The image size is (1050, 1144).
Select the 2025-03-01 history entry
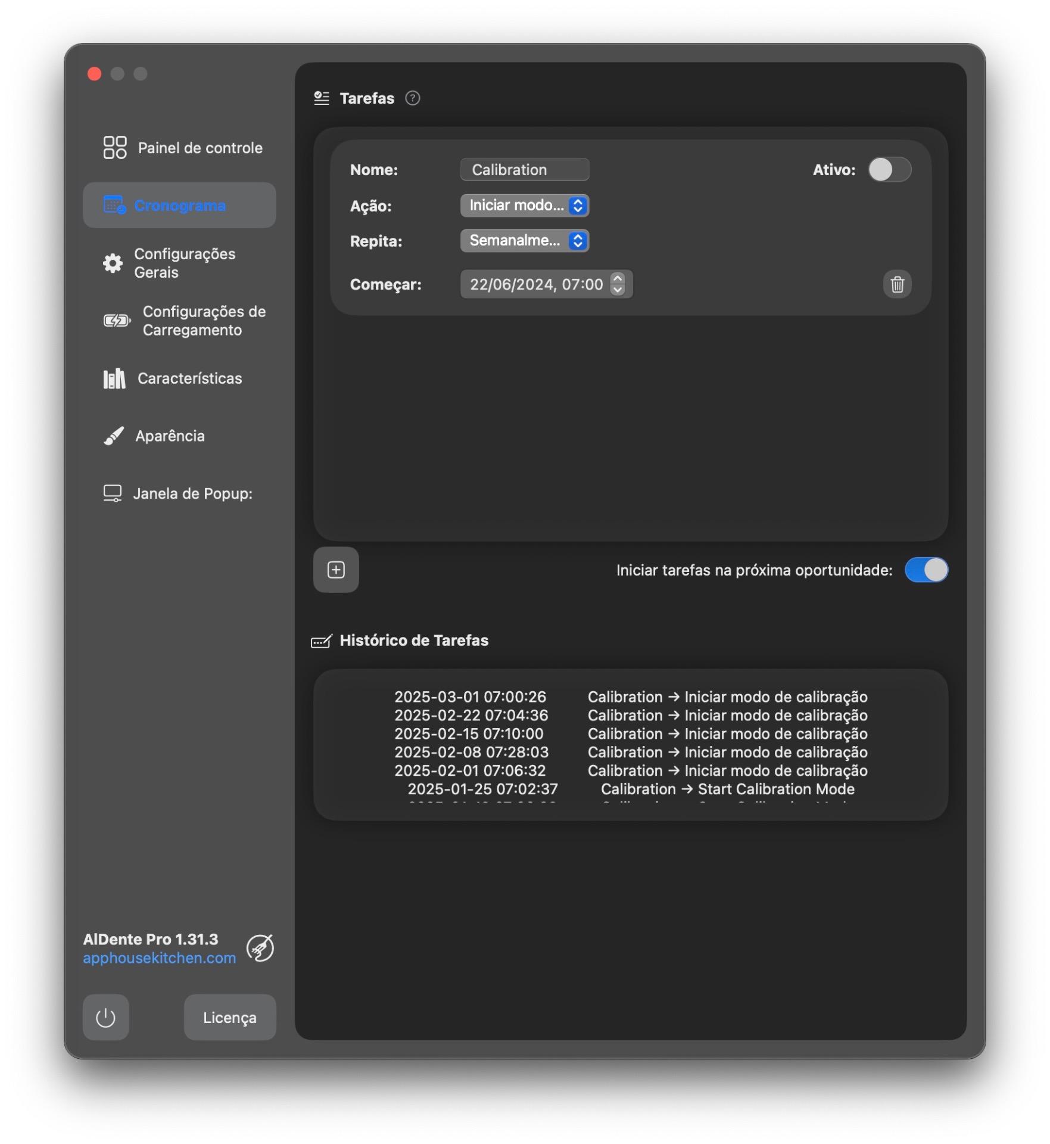[630, 697]
